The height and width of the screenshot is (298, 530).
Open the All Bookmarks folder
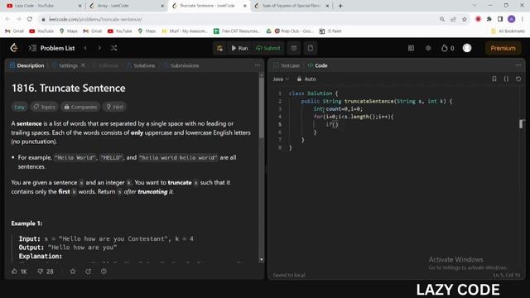pos(508,31)
